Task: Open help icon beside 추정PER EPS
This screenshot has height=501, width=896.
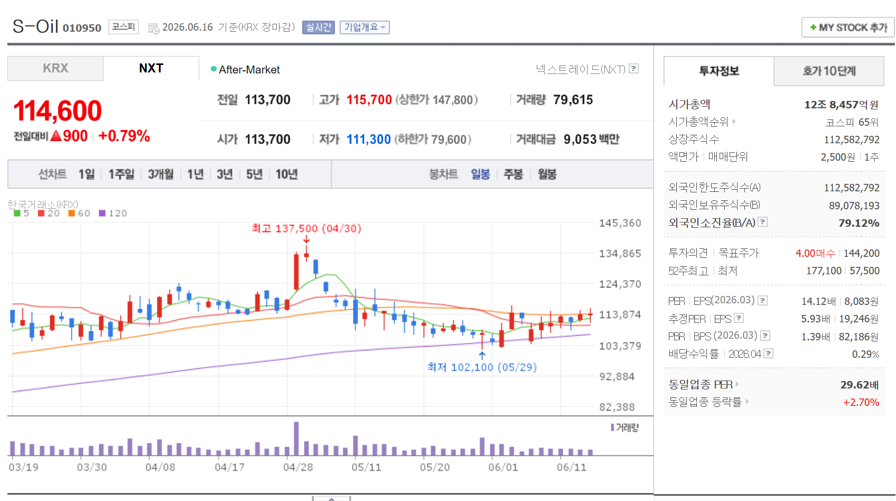Action: click(739, 318)
